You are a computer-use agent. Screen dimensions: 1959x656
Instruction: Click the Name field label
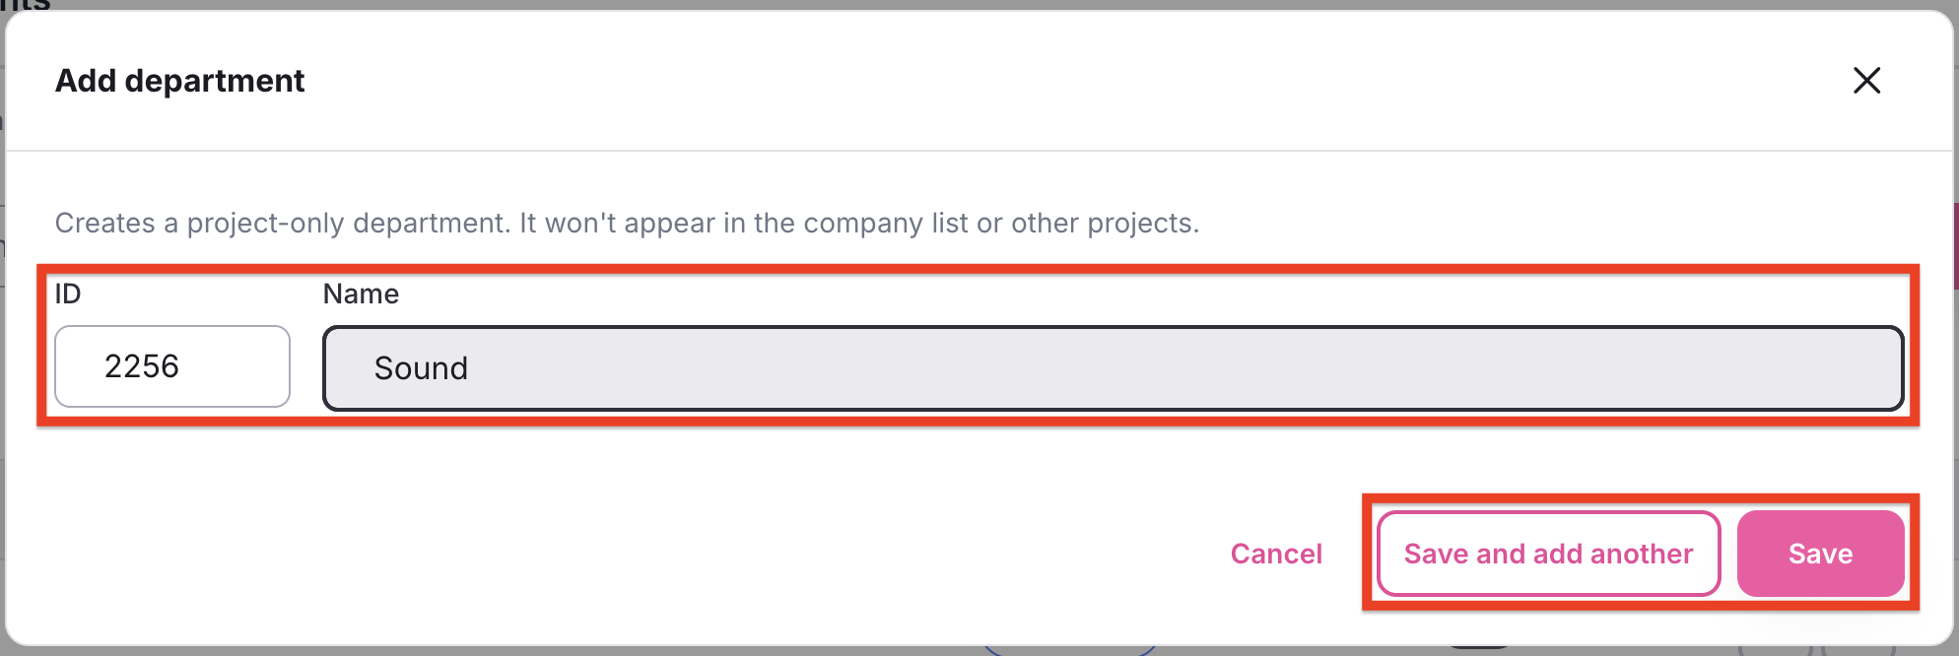click(x=361, y=294)
